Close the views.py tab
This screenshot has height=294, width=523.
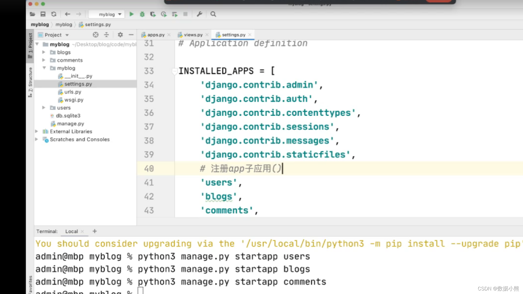point(207,35)
